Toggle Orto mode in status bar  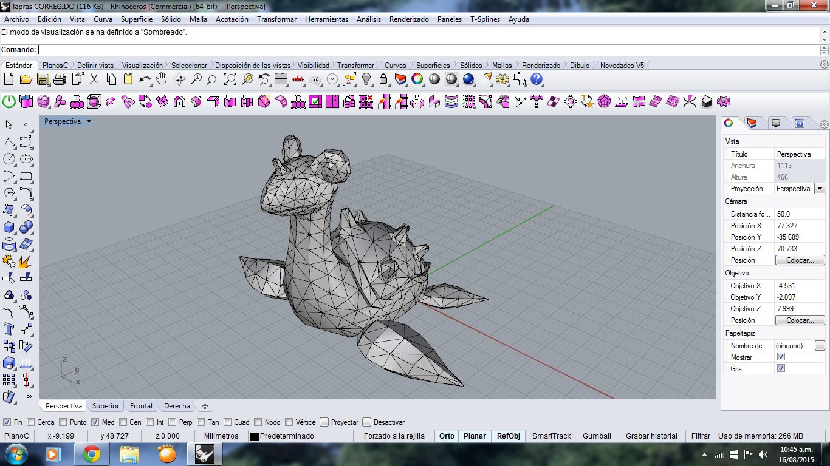pyautogui.click(x=447, y=436)
